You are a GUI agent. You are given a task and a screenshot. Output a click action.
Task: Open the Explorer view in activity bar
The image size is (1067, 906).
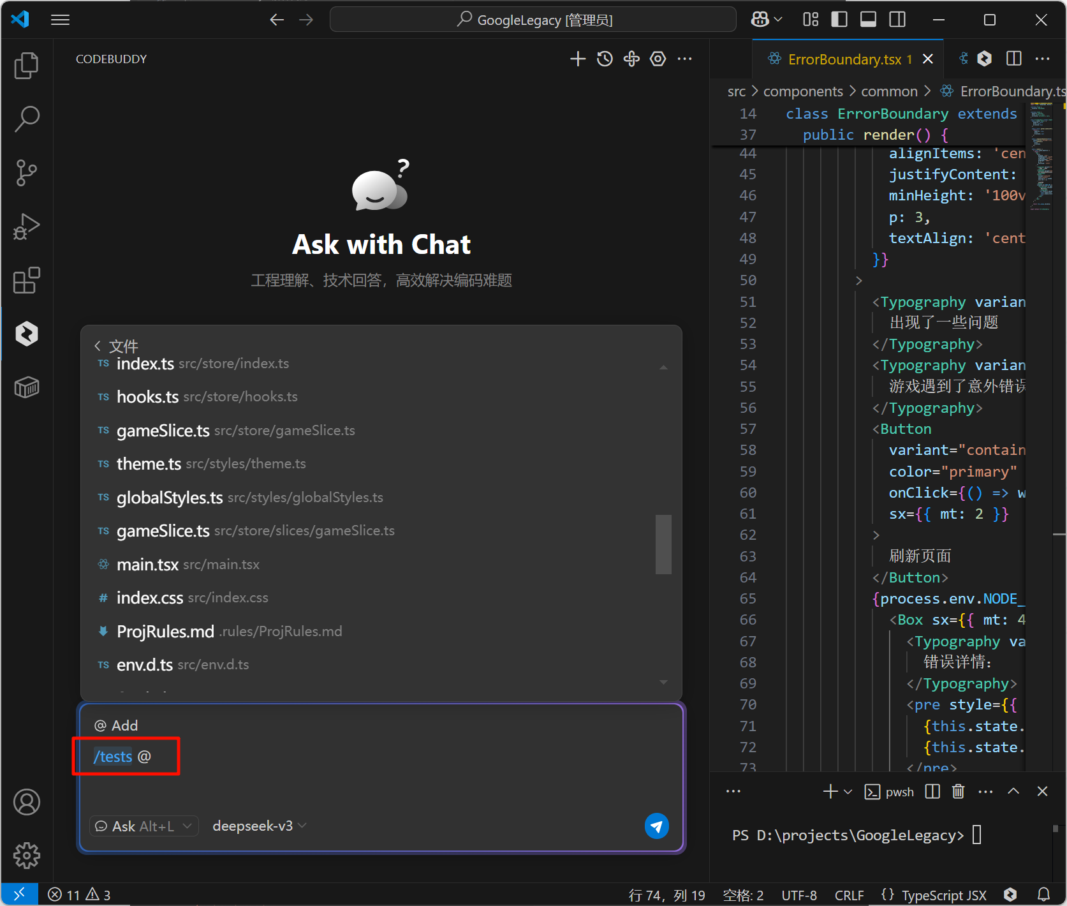[x=26, y=66]
